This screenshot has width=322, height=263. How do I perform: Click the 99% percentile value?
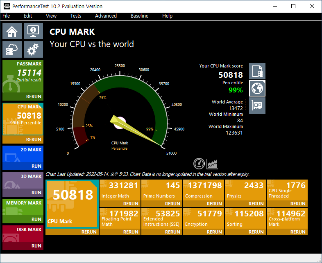click(236, 90)
